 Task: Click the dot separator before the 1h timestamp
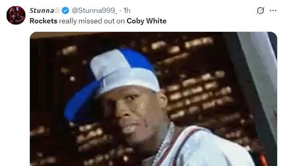[x=121, y=10]
